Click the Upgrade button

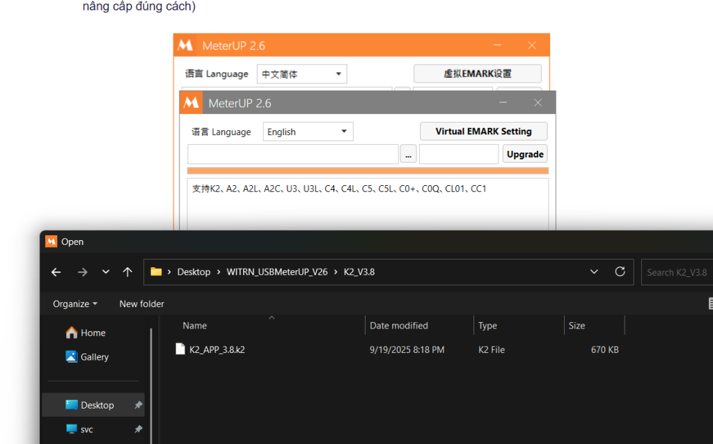[525, 154]
